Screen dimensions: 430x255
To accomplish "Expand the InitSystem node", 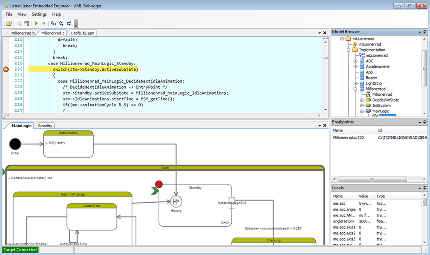I will point(362,105).
